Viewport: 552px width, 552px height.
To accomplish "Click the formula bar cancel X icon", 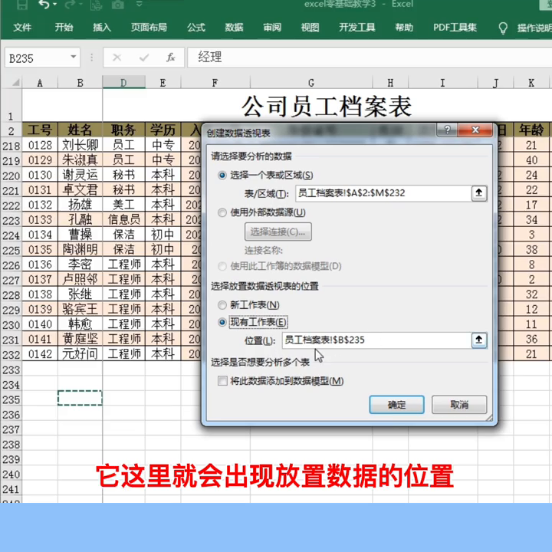I will click(117, 58).
